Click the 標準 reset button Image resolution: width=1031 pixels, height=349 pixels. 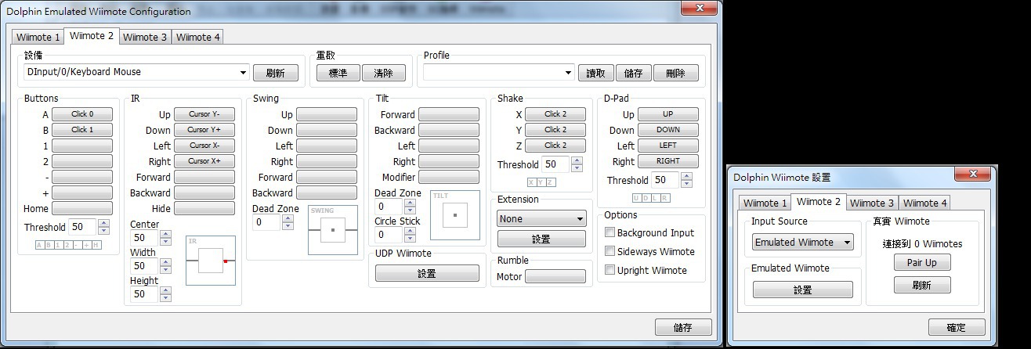point(338,73)
